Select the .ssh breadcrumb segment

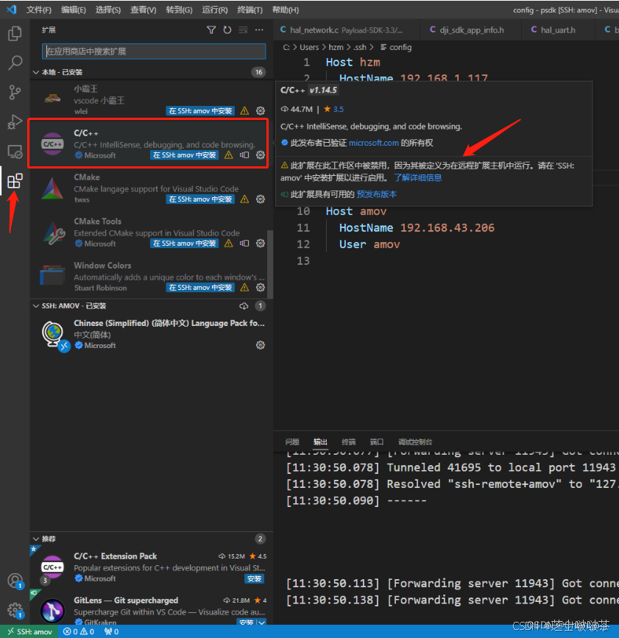coord(360,47)
